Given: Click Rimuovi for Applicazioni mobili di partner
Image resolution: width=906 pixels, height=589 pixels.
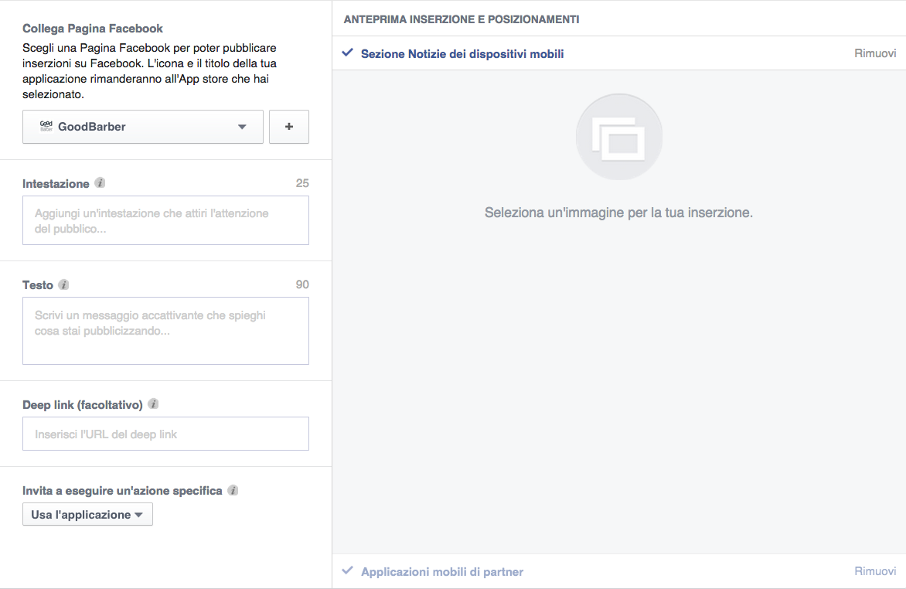Looking at the screenshot, I should (875, 571).
